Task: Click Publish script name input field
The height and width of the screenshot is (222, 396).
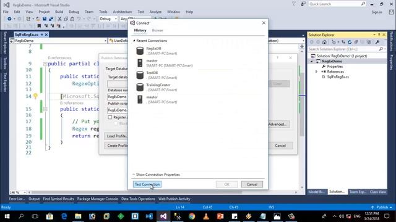Action: click(x=117, y=110)
